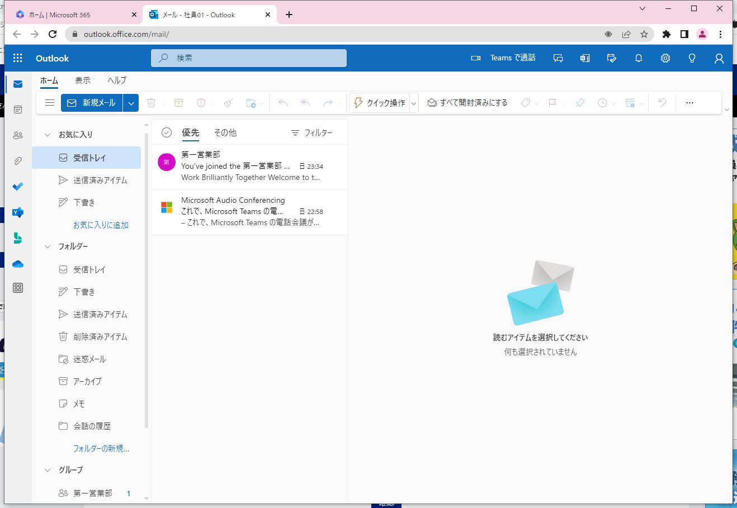Click すべて開封済みにする button
This screenshot has width=737, height=508.
tap(467, 103)
